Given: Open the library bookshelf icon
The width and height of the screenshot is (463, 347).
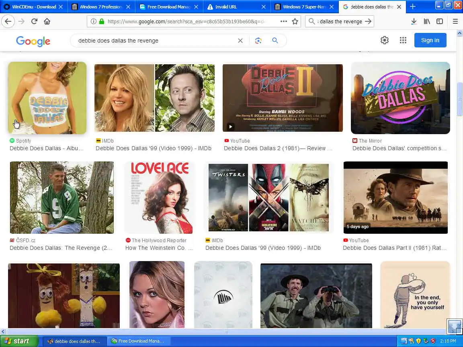Looking at the screenshot, I should point(427,21).
